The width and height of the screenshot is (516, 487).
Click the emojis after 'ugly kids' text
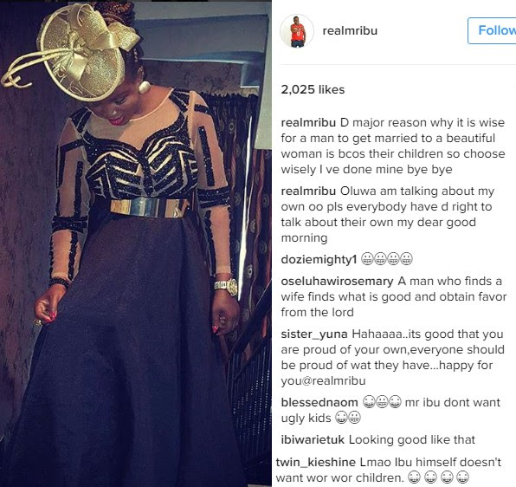coord(348,418)
